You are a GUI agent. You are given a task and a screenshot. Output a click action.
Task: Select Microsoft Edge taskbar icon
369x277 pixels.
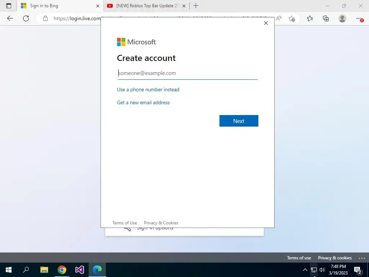pyautogui.click(x=97, y=270)
